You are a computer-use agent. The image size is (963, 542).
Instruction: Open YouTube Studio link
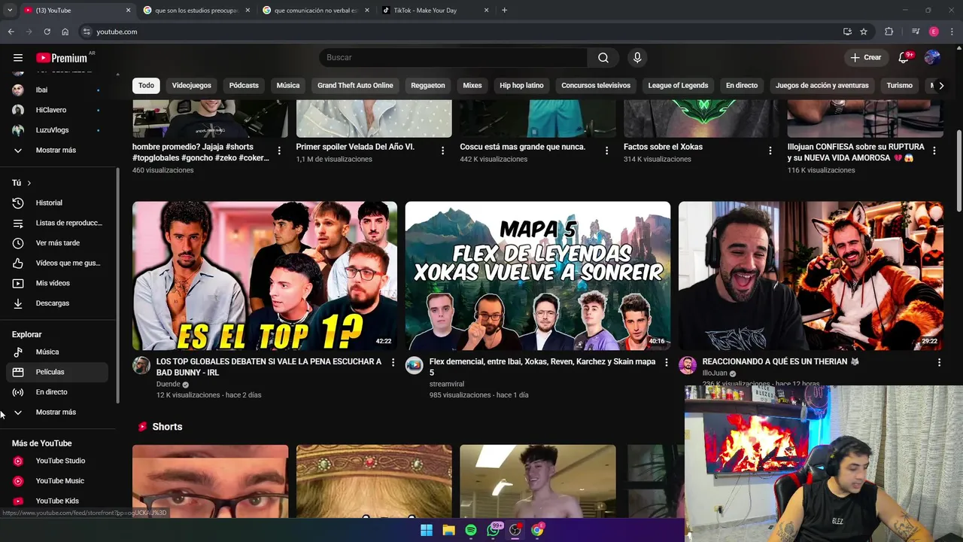tap(57, 461)
